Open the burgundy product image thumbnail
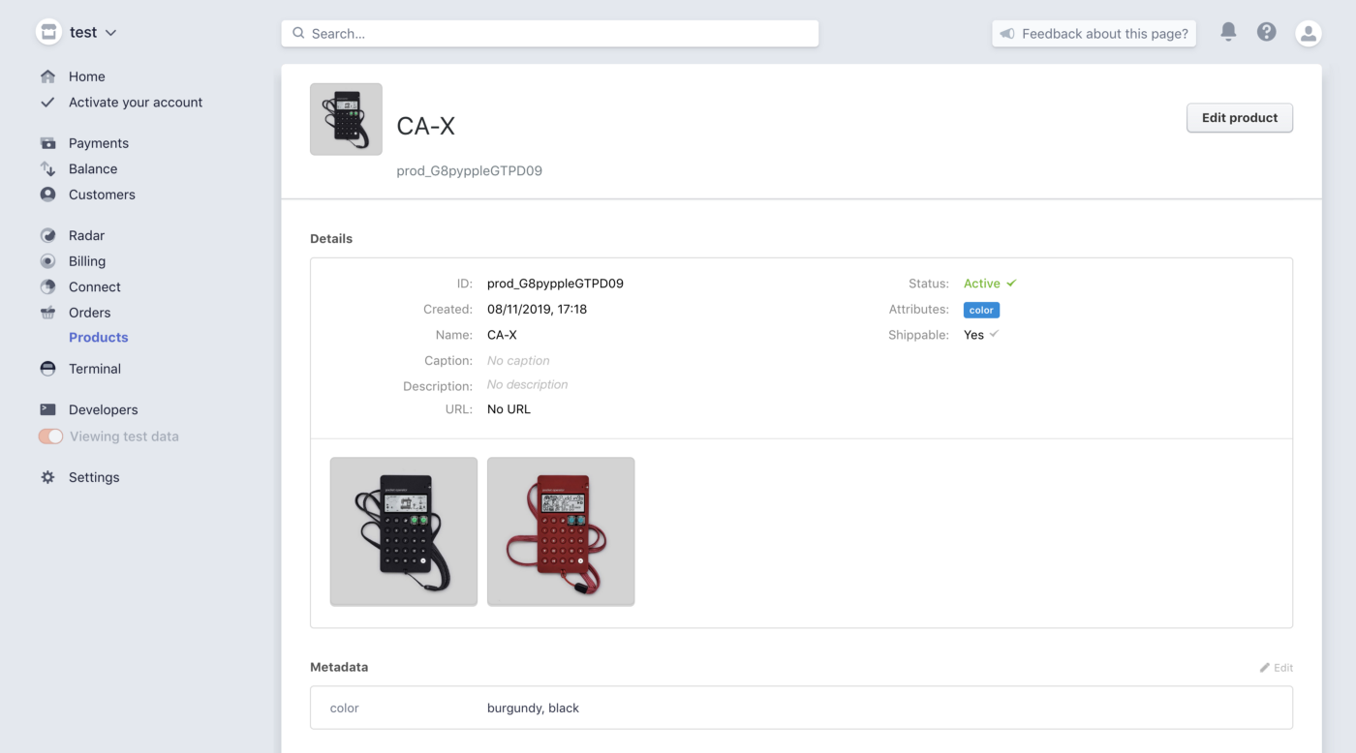 [x=561, y=531]
